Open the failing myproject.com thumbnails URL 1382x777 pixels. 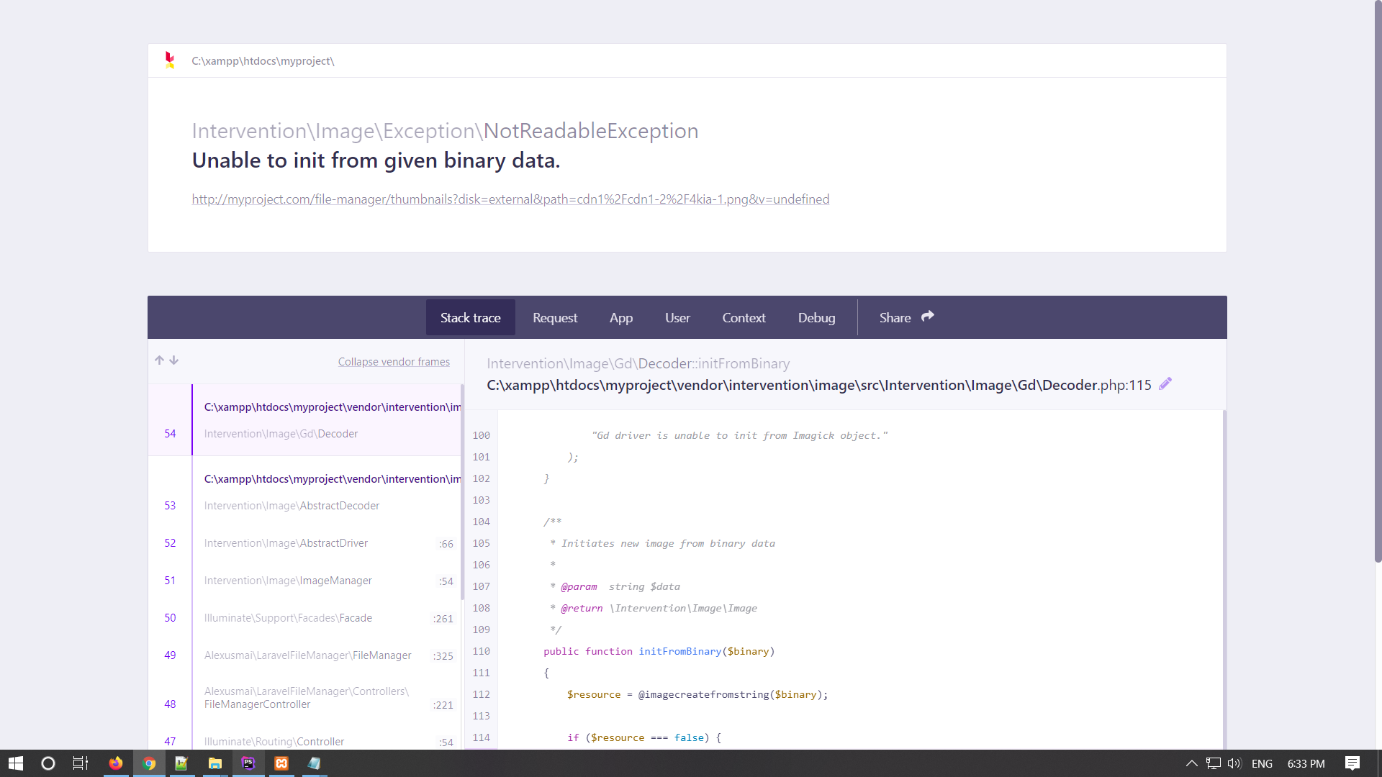pyautogui.click(x=510, y=199)
